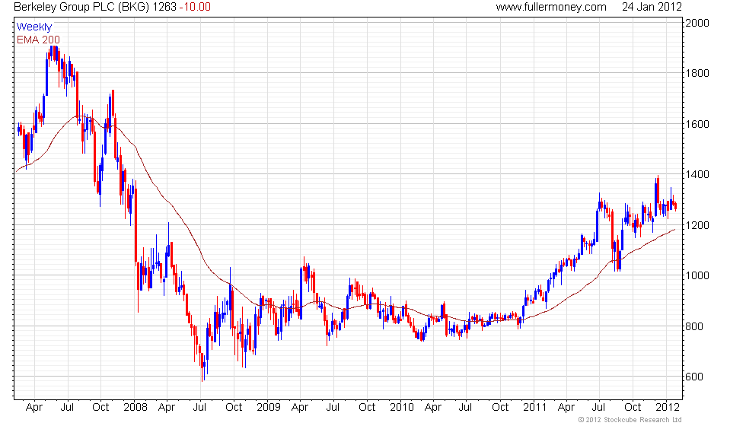
Task: Open the www.fullermoney.com link text
Action: (551, 7)
